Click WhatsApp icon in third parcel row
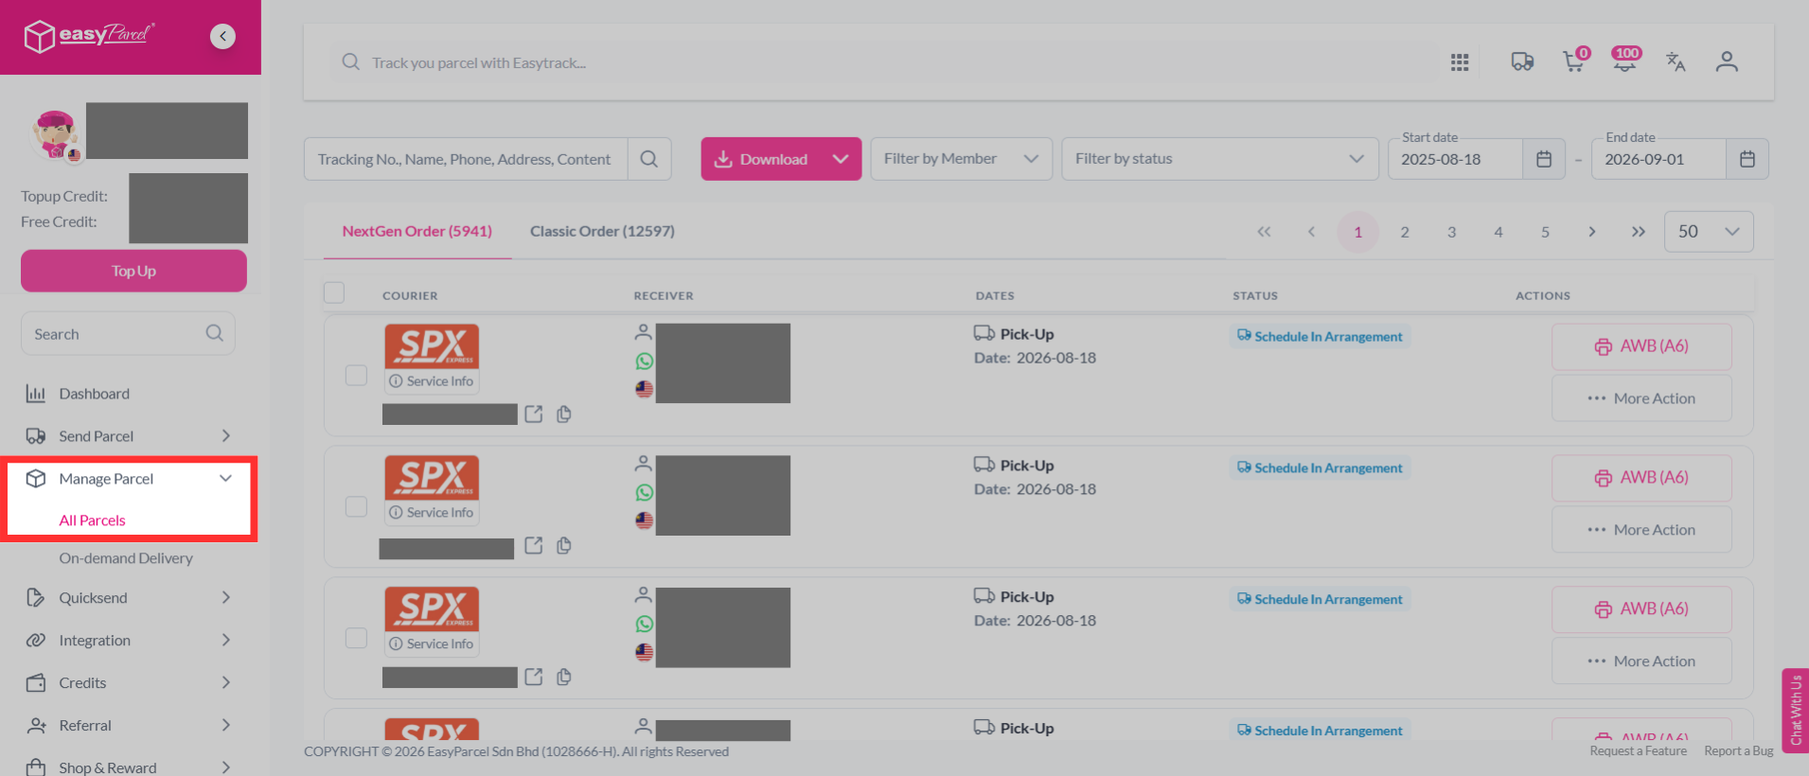This screenshot has height=776, width=1809. 645,625
